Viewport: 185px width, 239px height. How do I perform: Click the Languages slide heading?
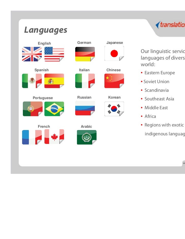click(46, 30)
